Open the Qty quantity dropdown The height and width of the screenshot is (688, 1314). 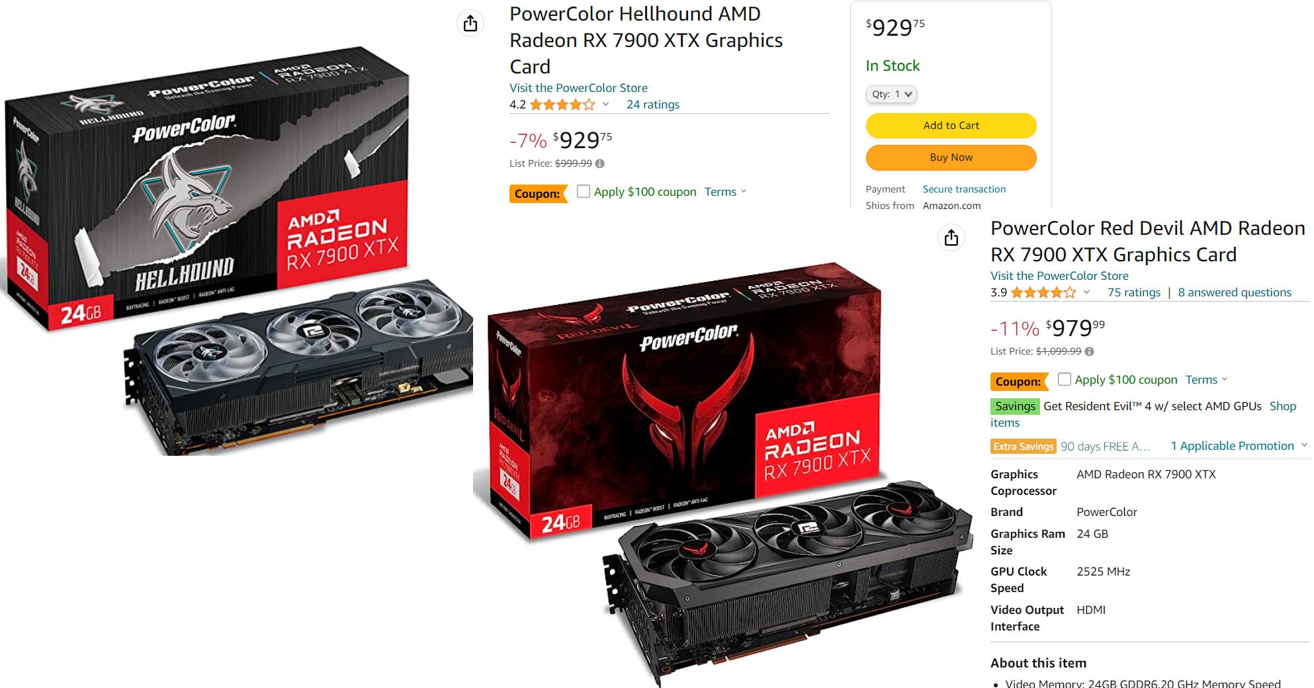[x=891, y=94]
